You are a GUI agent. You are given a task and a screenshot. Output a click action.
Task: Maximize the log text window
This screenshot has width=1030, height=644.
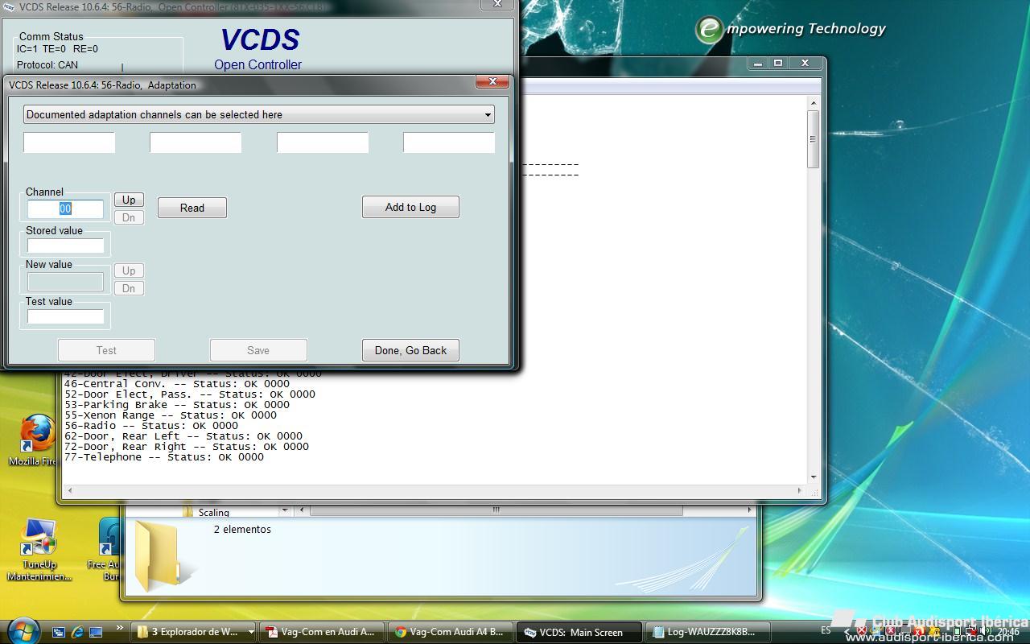pyautogui.click(x=778, y=63)
